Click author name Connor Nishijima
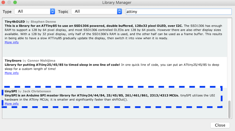Image resolution: width=235 pixels, height=131 pixels. (x=41, y=61)
